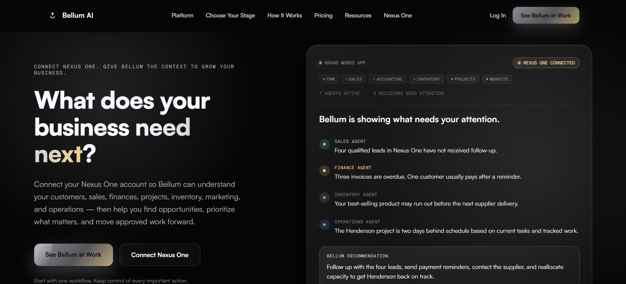Click the Operations Agent label
This screenshot has height=284, width=626.
357,222
